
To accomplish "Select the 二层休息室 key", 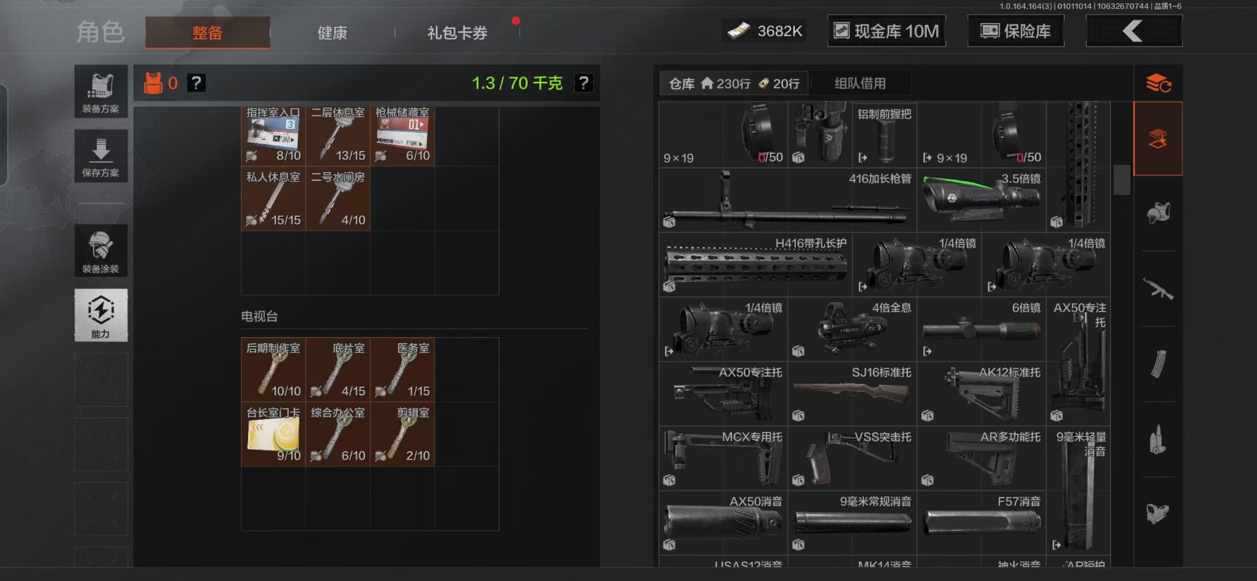I will pyautogui.click(x=338, y=135).
